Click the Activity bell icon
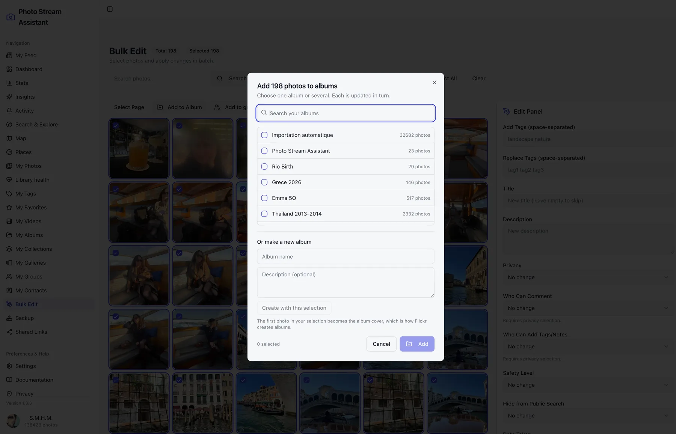 9,111
